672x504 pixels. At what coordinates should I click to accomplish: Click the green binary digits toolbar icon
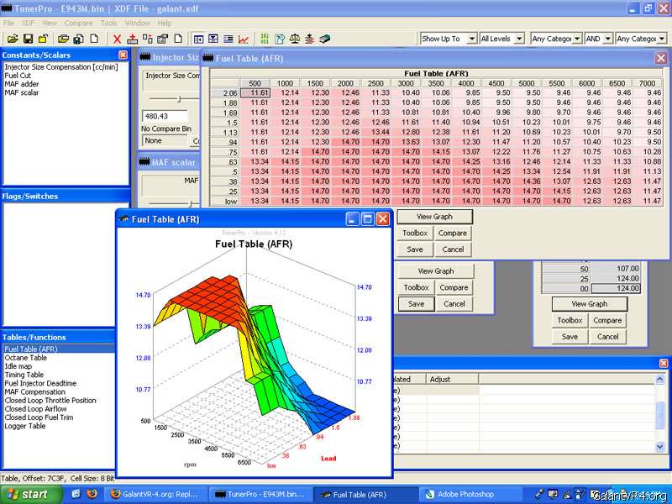coord(265,39)
